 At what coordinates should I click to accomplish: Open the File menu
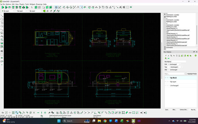(x=4, y=4)
